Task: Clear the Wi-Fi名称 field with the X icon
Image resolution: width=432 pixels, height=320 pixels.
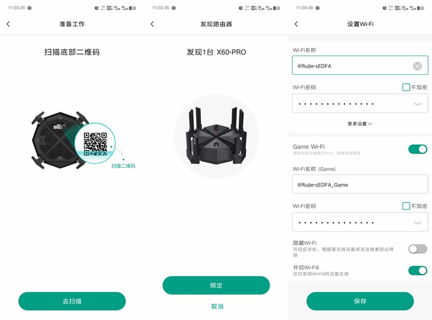Action: click(x=417, y=66)
